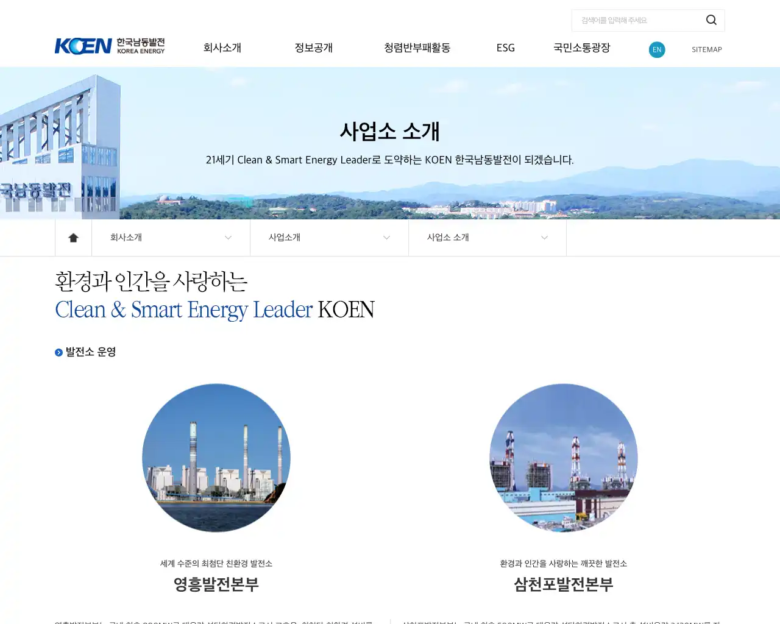Image resolution: width=780 pixels, height=624 pixels.
Task: Expand the 회사소개 breadcrumb dropdown
Action: [171, 238]
